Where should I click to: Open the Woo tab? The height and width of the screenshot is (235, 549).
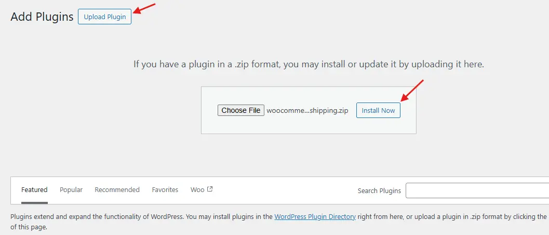(197, 190)
